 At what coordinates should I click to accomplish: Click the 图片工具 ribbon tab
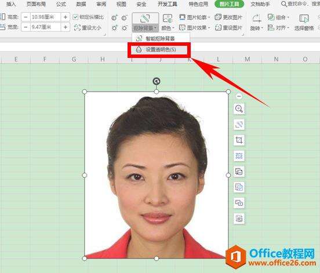coord(229,4)
